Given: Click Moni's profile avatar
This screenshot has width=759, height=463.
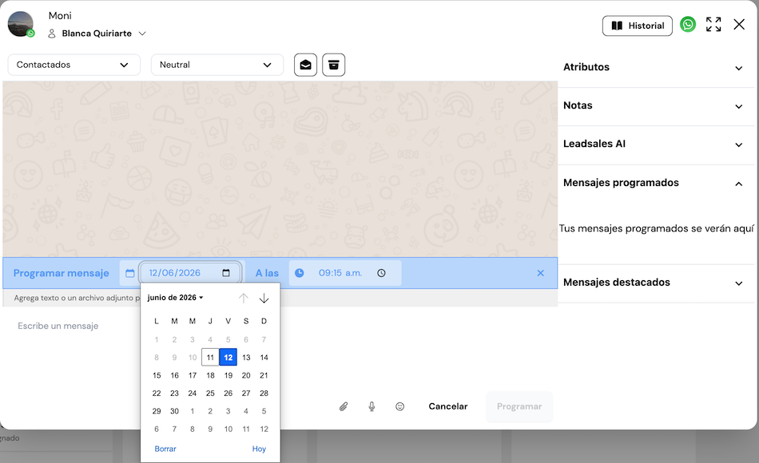Looking at the screenshot, I should point(21,24).
